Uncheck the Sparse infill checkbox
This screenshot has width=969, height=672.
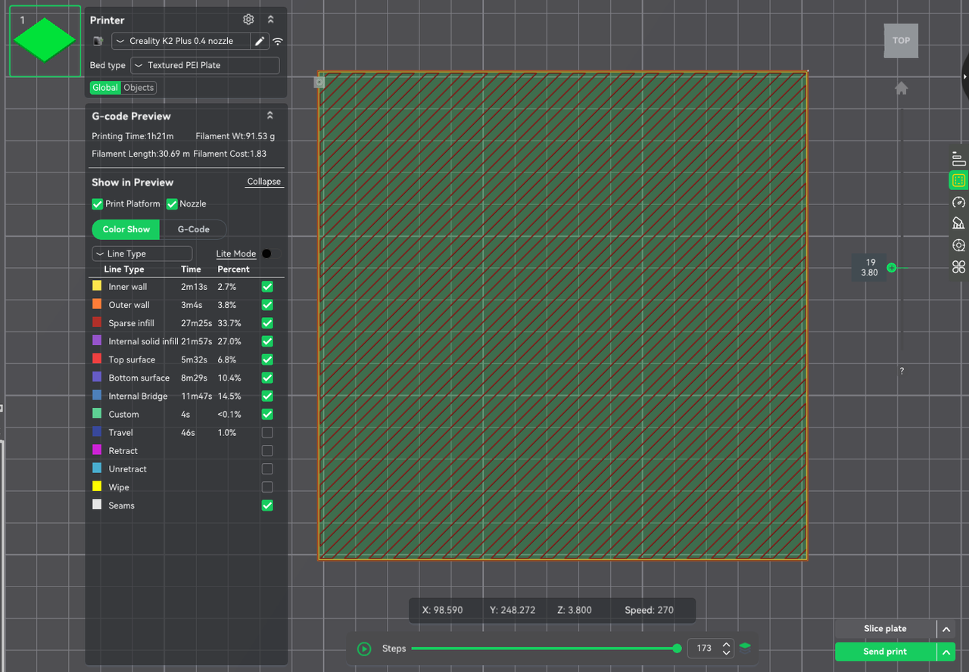point(267,323)
